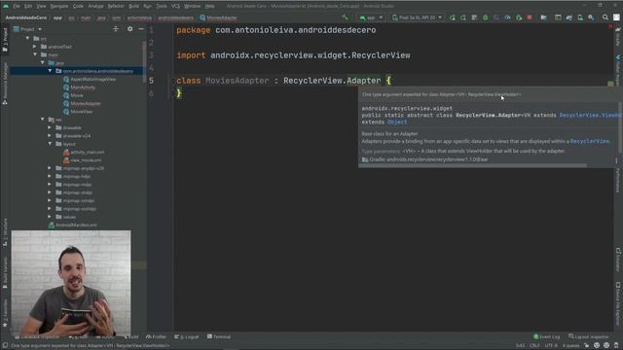Open the Pixel 3a XL device dropdown

(417, 17)
